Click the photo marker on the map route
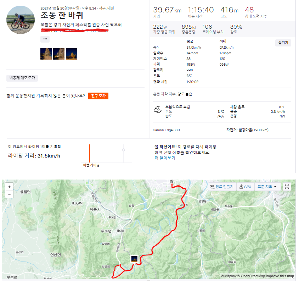 coord(134,259)
